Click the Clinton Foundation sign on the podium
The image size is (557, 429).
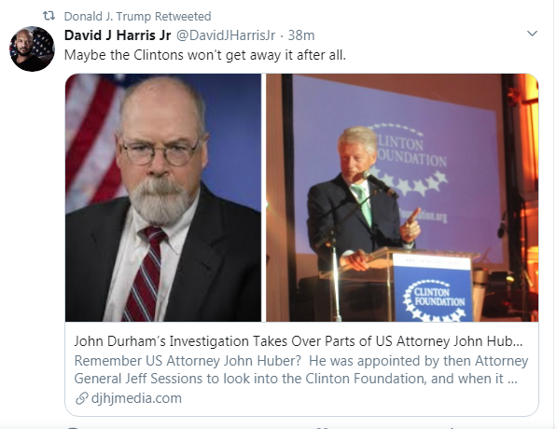click(433, 288)
